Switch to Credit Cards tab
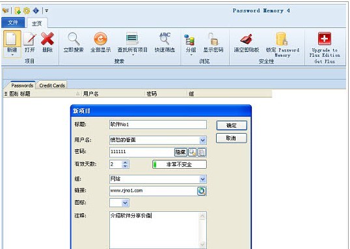This screenshot has width=350, height=249. point(52,85)
